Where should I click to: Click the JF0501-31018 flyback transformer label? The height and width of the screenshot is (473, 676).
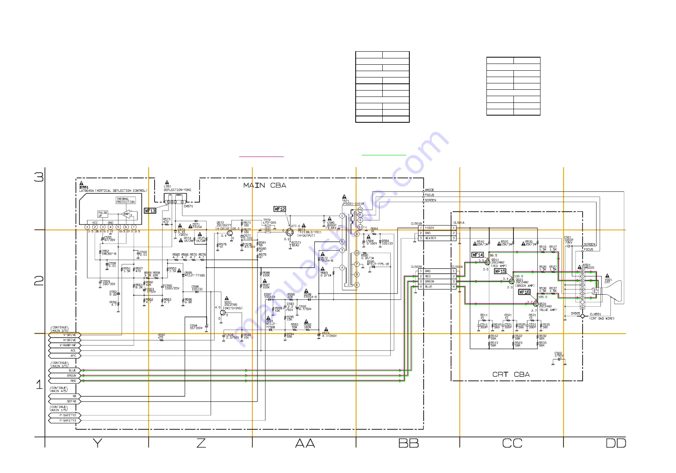(x=353, y=204)
